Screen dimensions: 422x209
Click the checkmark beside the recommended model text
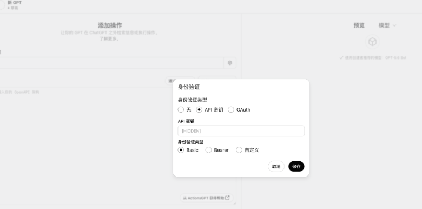(341, 57)
